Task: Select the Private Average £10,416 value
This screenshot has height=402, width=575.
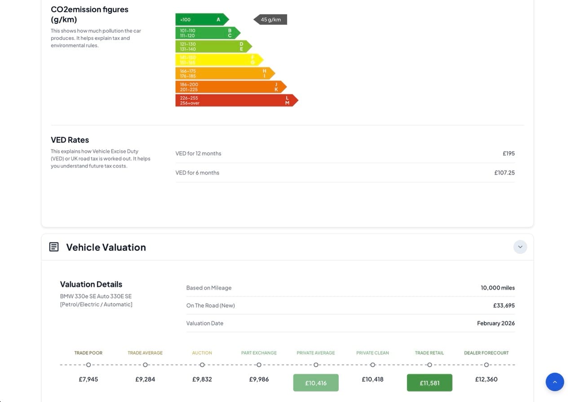Action: click(x=316, y=383)
